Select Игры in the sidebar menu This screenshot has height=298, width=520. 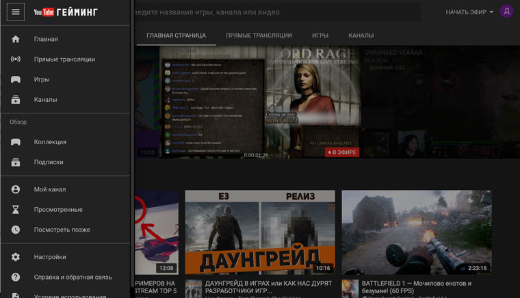(x=42, y=79)
